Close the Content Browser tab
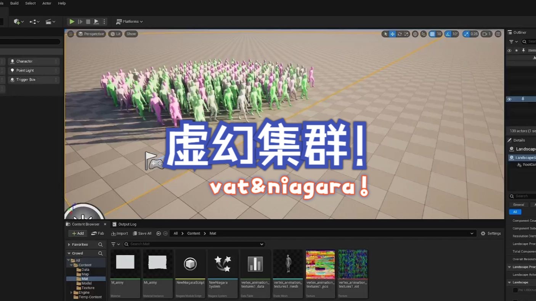Screen dimensions: 536x301 [105, 224]
